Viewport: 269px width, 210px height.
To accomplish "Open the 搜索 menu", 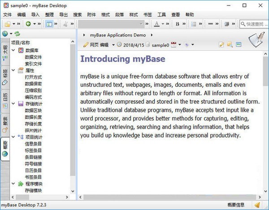I will coord(78,15).
